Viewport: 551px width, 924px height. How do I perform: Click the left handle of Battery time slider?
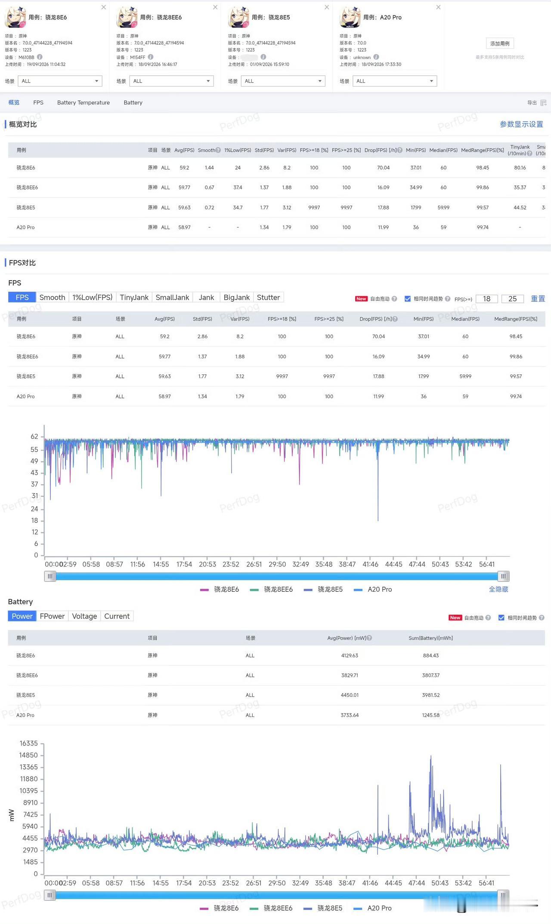tap(50, 895)
